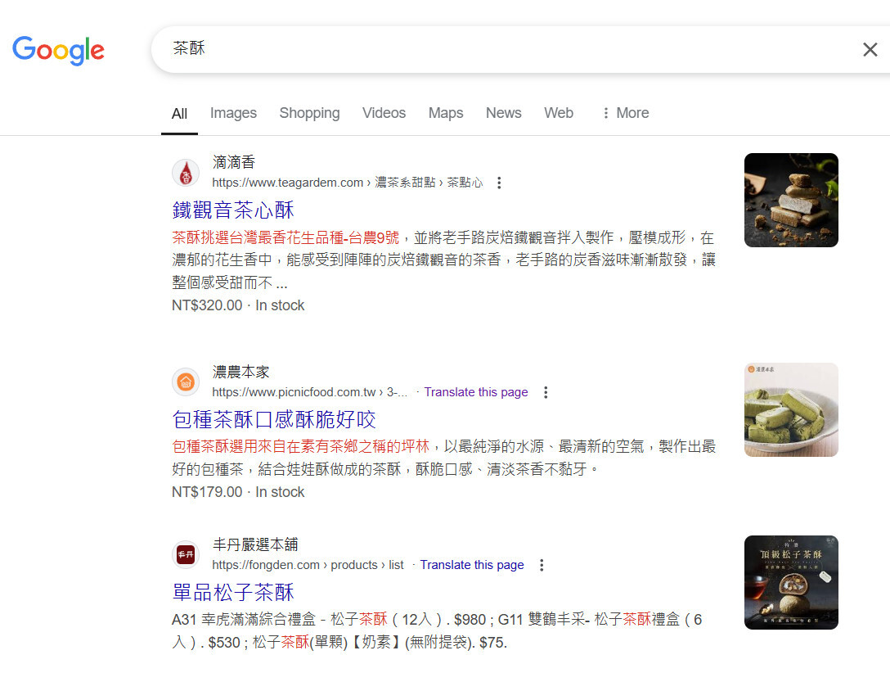Viewport: 890px width, 673px height.
Task: Switch to the Images tab
Action: 233,113
